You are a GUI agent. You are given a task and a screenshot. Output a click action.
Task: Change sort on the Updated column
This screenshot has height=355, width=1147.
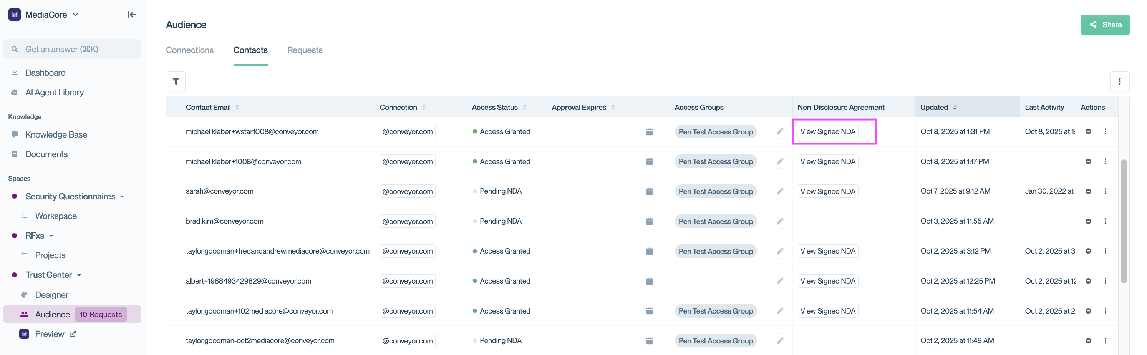click(x=955, y=107)
